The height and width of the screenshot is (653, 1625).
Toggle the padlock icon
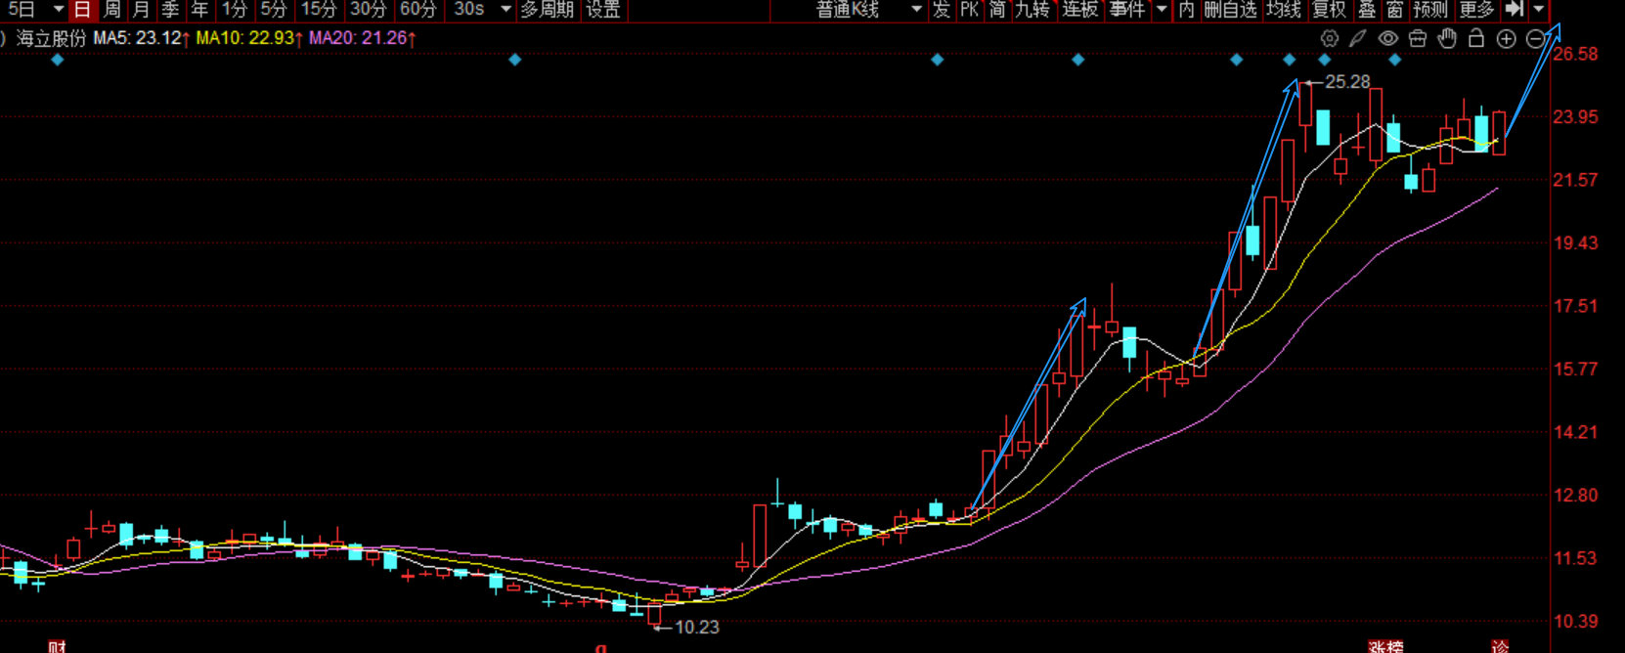(1476, 39)
